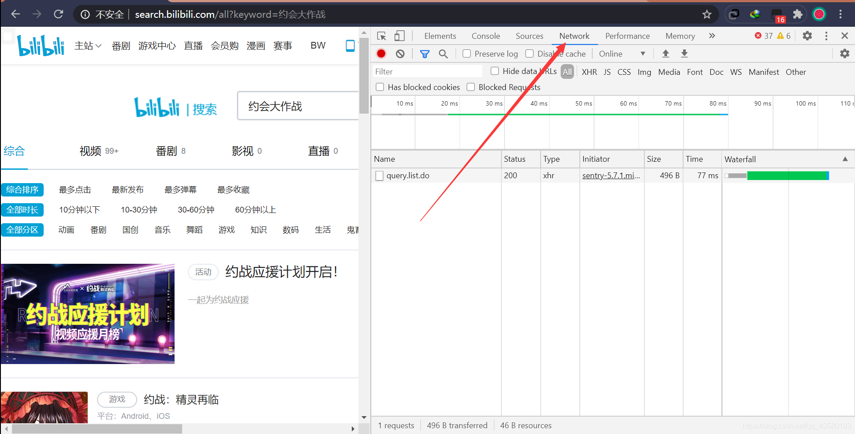Viewport: 855px width, 434px height.
Task: Open the browser profile avatar
Action: (x=819, y=14)
